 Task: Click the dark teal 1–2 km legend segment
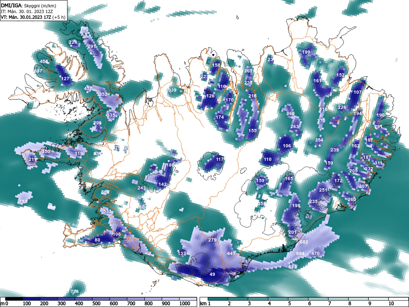point(218,299)
